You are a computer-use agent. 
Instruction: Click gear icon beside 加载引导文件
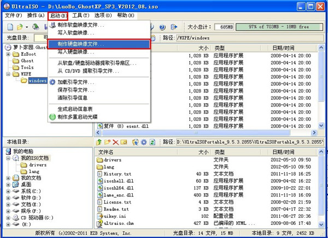(52, 82)
